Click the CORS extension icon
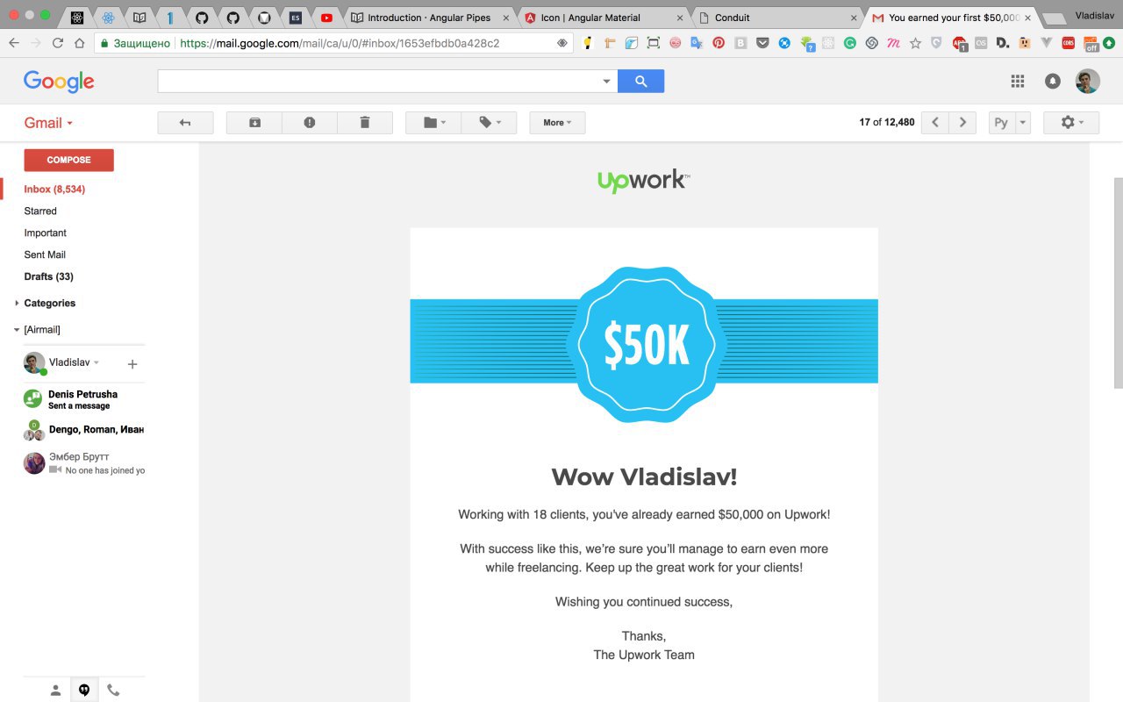Image resolution: width=1123 pixels, height=702 pixels. click(x=1069, y=43)
